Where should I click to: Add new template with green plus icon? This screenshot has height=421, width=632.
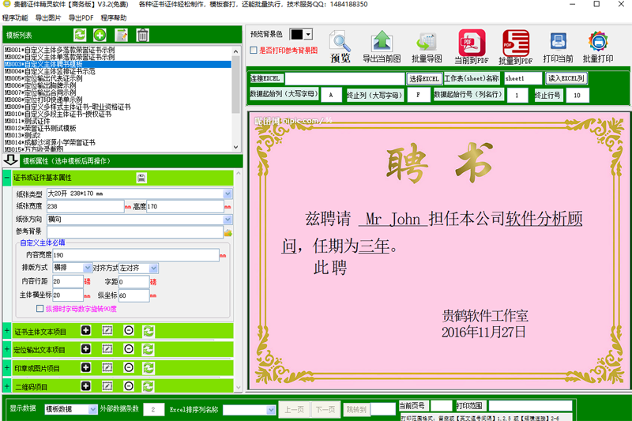[x=100, y=35]
